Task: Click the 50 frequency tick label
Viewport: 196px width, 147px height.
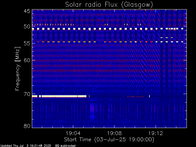Action: click(27, 27)
